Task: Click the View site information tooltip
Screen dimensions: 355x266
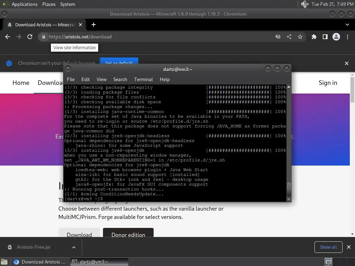Action: coord(75,48)
